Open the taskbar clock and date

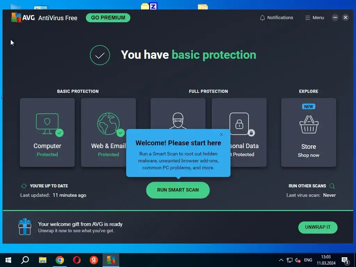pos(326,260)
